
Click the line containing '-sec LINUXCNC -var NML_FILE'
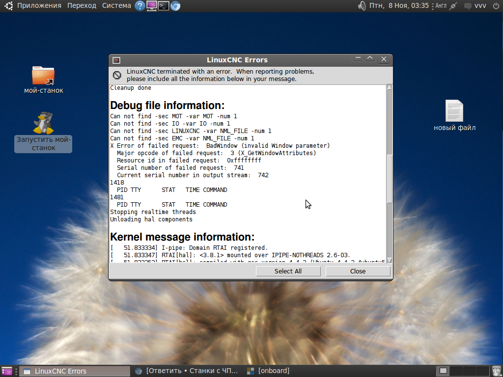pos(191,131)
